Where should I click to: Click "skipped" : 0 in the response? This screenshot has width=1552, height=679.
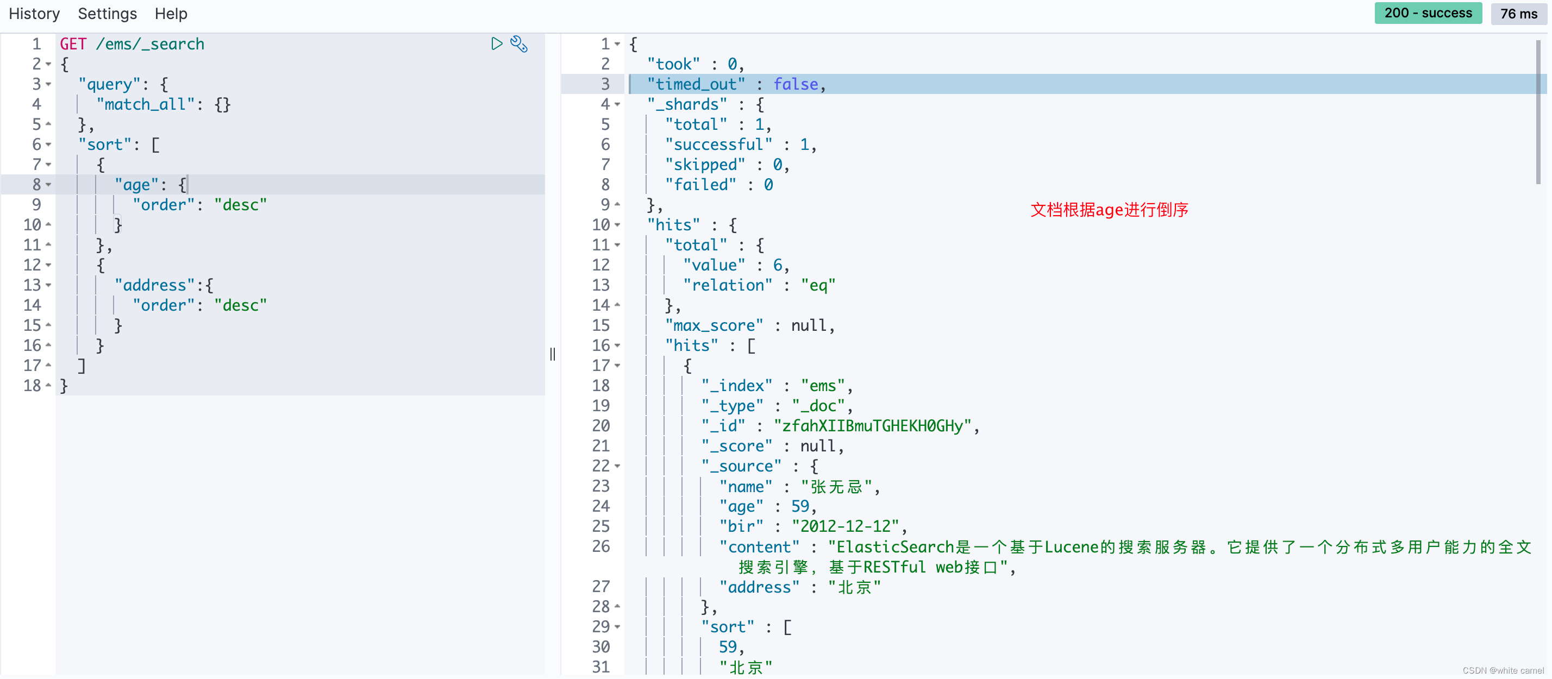727,165
